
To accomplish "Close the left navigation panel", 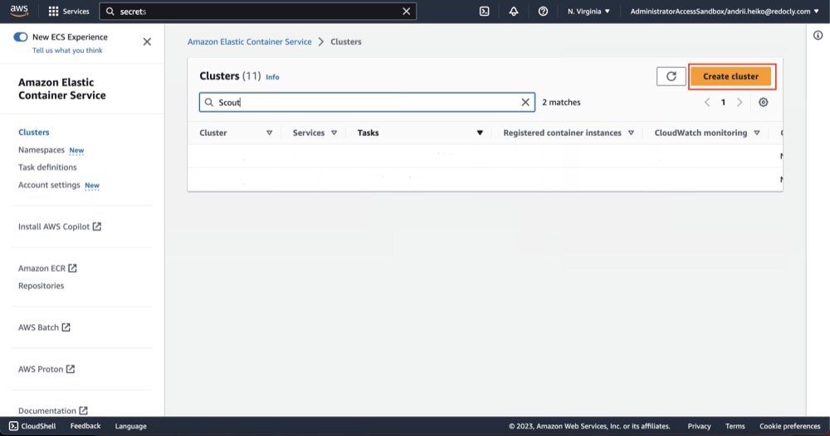I will click(147, 41).
